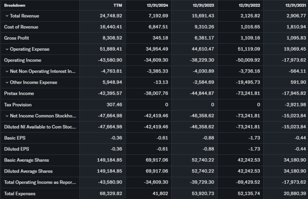
Task: Select the Basic EPS row label
Action: [x=14, y=138]
